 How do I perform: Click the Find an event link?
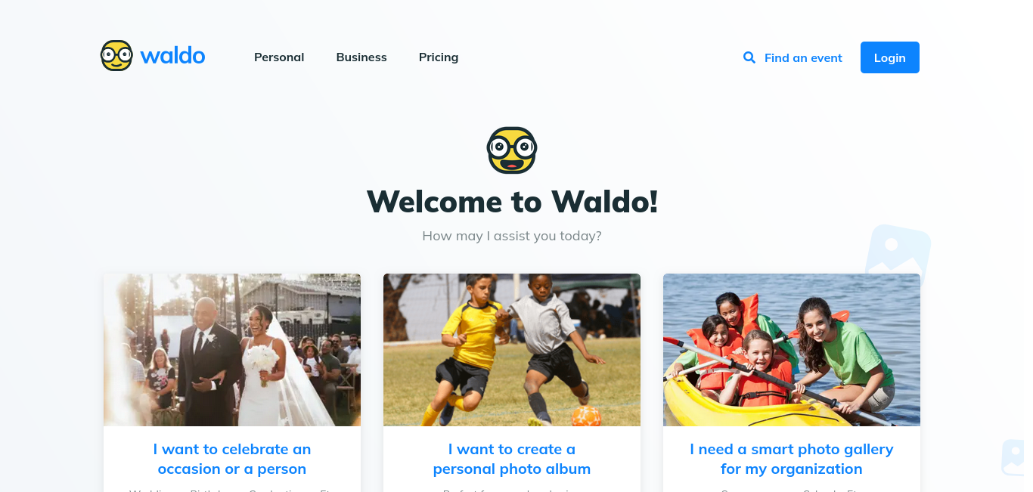click(x=803, y=57)
